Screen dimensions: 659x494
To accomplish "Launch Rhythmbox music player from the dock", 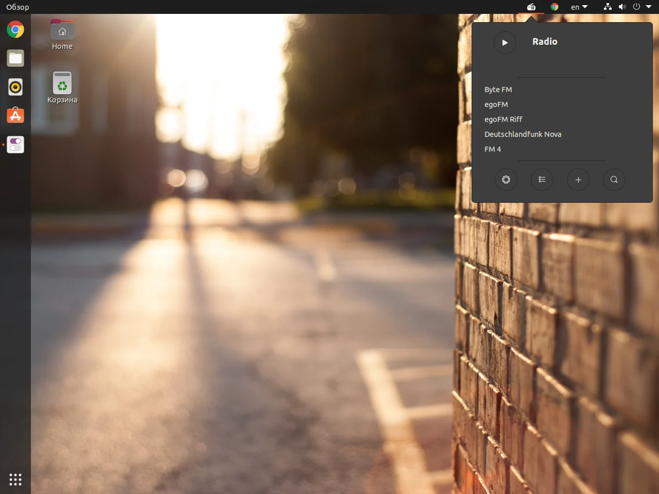I will click(15, 87).
